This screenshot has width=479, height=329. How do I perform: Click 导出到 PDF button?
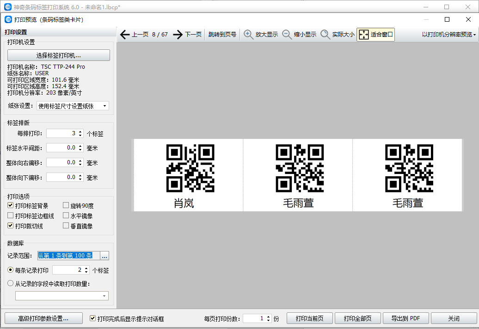(x=406, y=318)
